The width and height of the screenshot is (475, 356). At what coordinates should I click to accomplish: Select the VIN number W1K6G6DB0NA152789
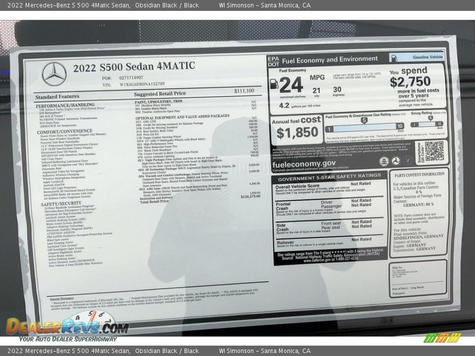pyautogui.click(x=142, y=84)
